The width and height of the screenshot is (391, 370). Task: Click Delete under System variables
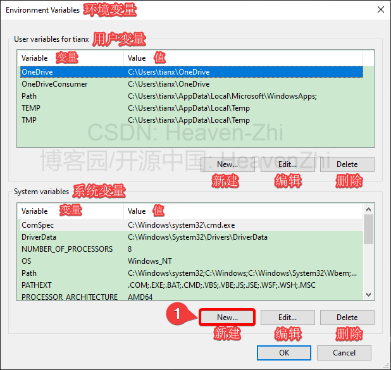(347, 317)
